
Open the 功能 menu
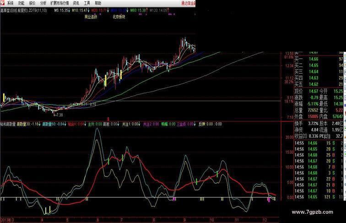[x=21, y=3]
